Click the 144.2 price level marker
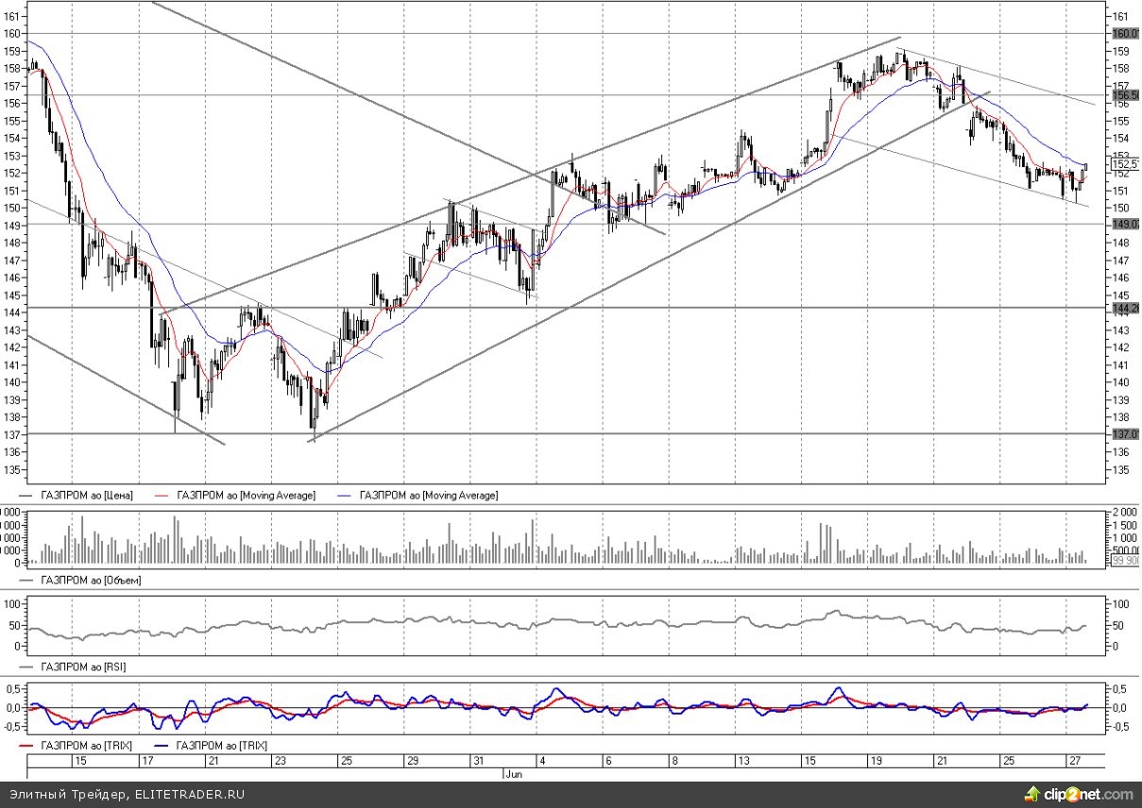The height and width of the screenshot is (808, 1142). pos(1126,309)
